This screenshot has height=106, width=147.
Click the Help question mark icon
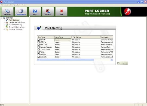[x=35, y=11]
